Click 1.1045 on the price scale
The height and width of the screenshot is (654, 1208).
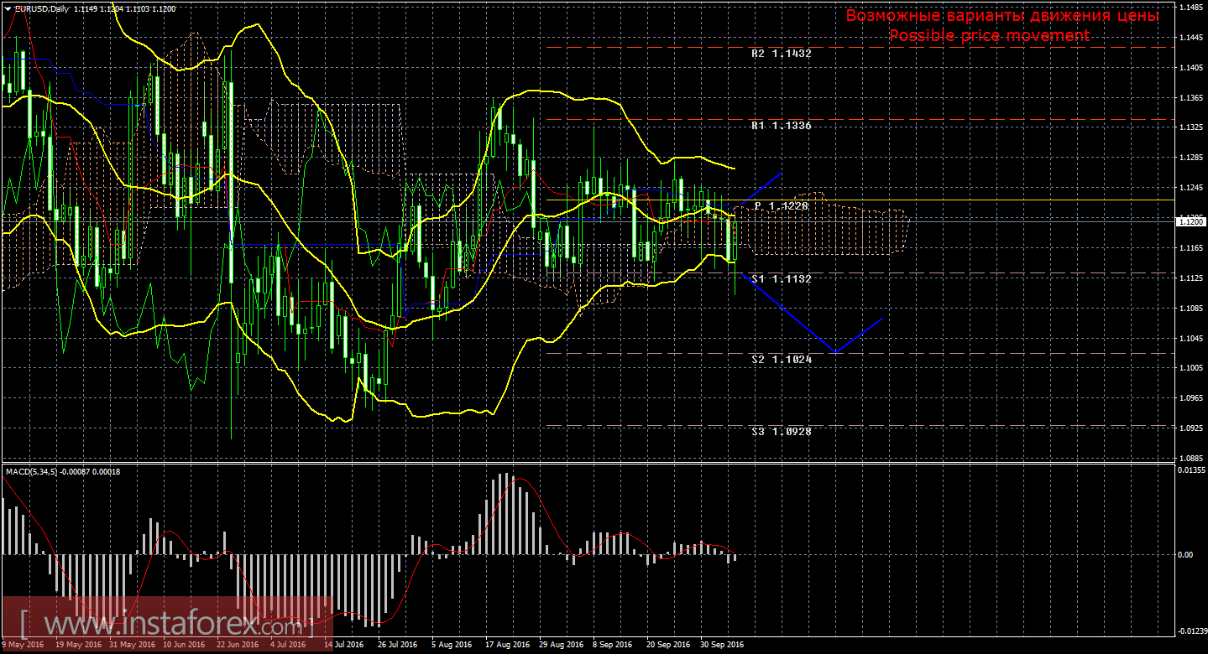1191,338
